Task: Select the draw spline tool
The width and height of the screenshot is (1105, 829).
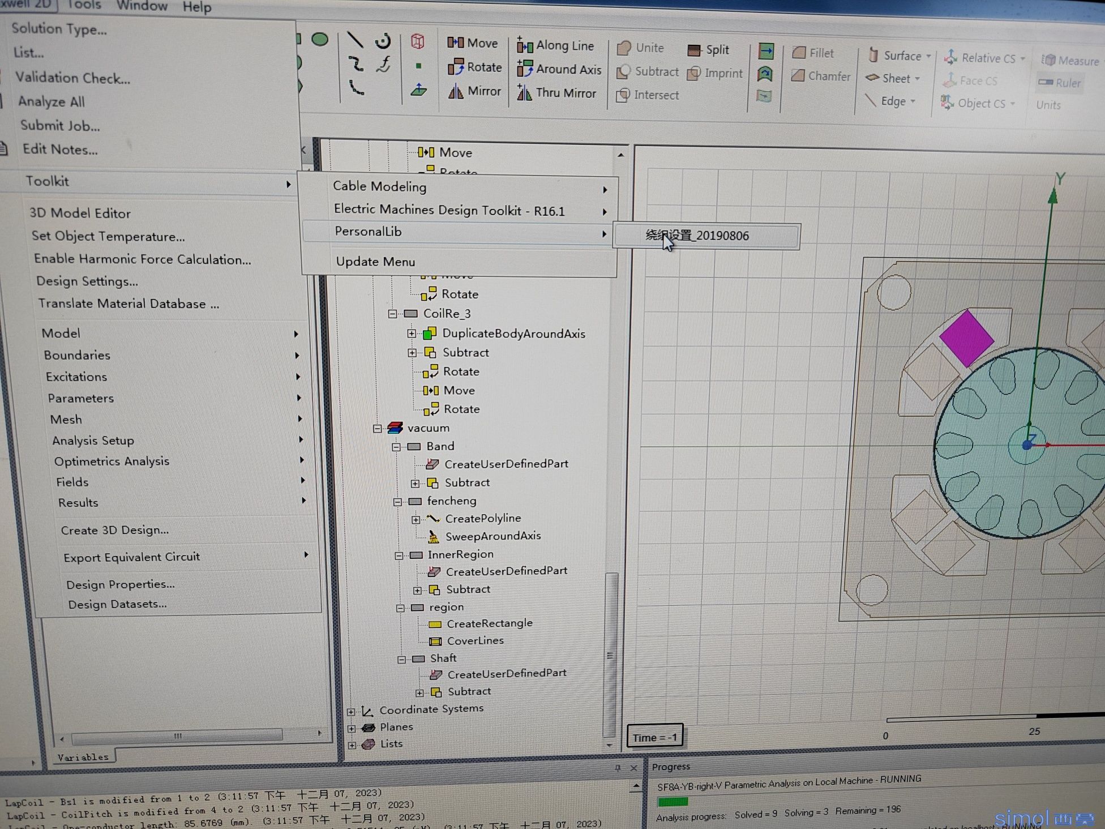Action: (356, 63)
